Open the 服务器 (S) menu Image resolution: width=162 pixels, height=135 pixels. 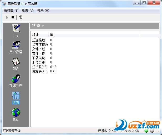click(x=11, y=11)
